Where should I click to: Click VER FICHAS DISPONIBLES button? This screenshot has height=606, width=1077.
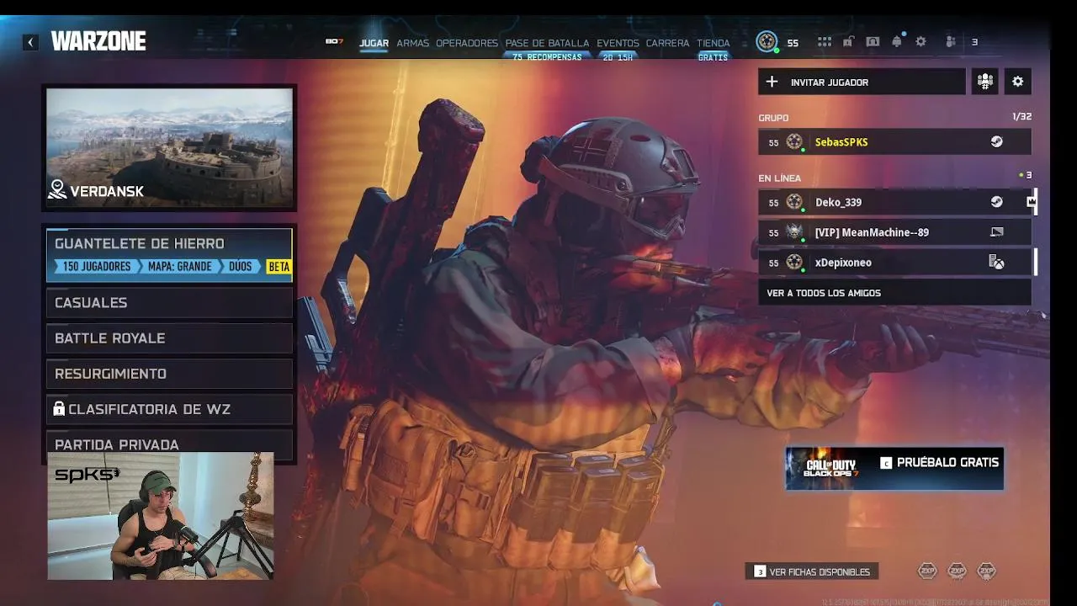click(812, 571)
